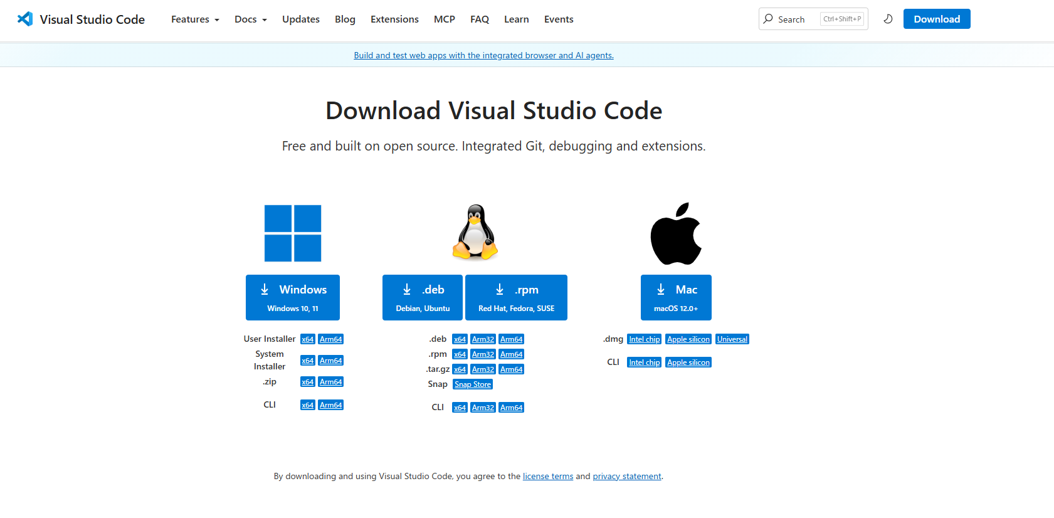Pick Linux .deb Arm32 link
The width and height of the screenshot is (1054, 518).
pos(483,339)
